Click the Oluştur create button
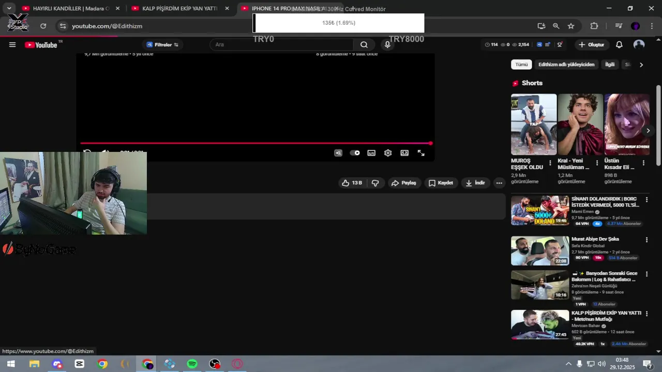Screen dimensions: 662x372 point(591,44)
